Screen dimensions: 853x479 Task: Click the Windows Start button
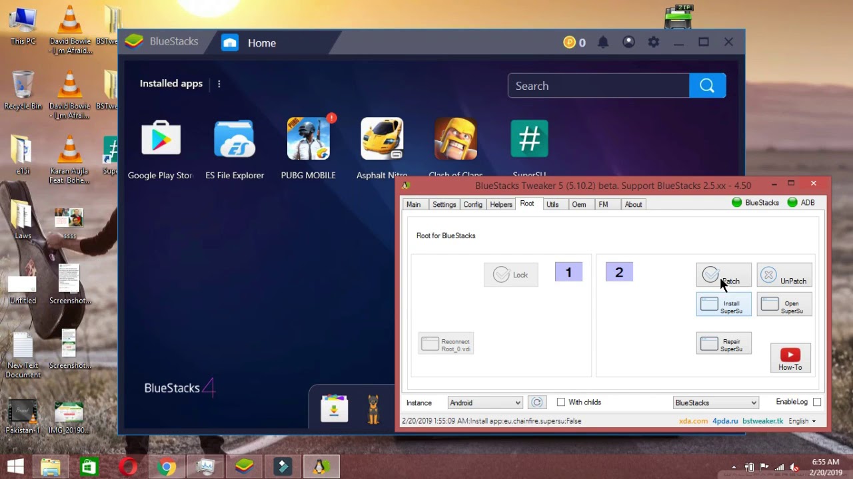click(x=15, y=466)
